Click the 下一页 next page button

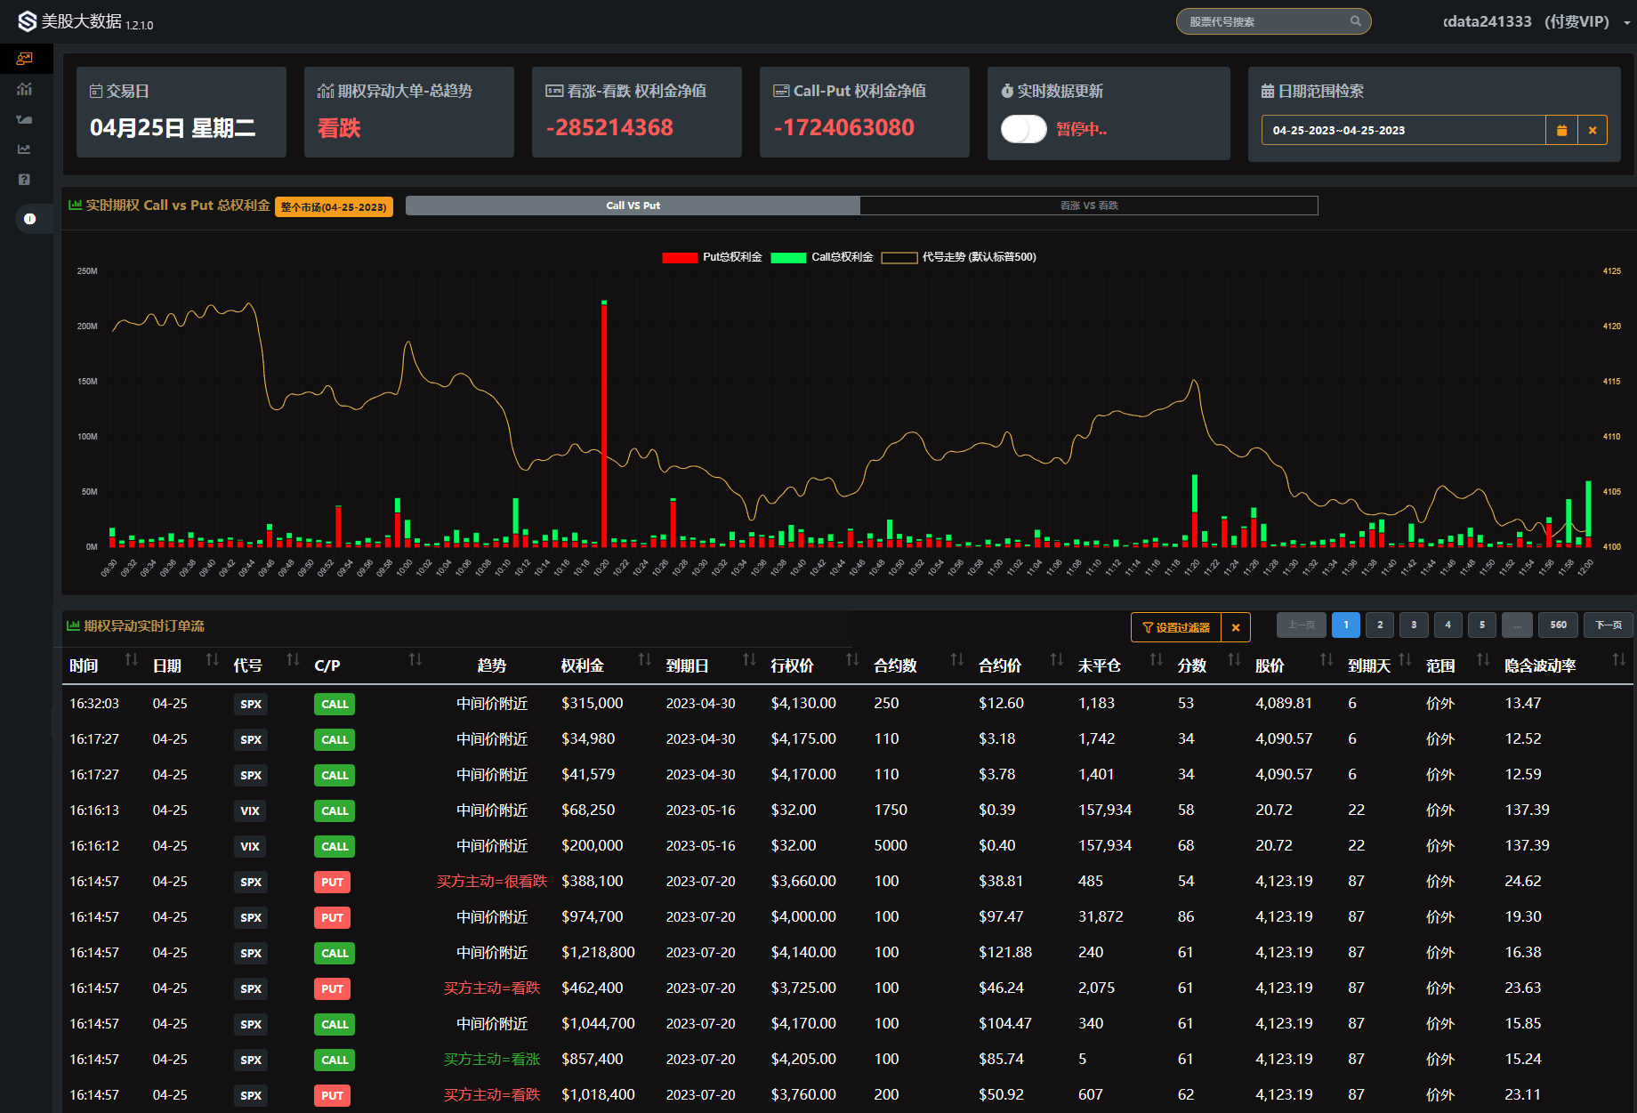1609,625
